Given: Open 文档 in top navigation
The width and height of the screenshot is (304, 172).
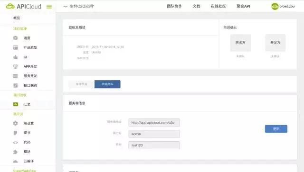Looking at the screenshot, I should 196,6.
